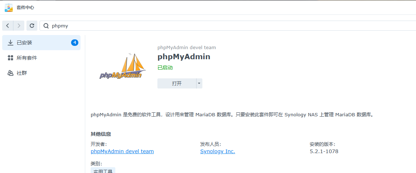This screenshot has height=173, width=416.
Task: Open the 已安装 installed packages tab
Action: (x=41, y=43)
